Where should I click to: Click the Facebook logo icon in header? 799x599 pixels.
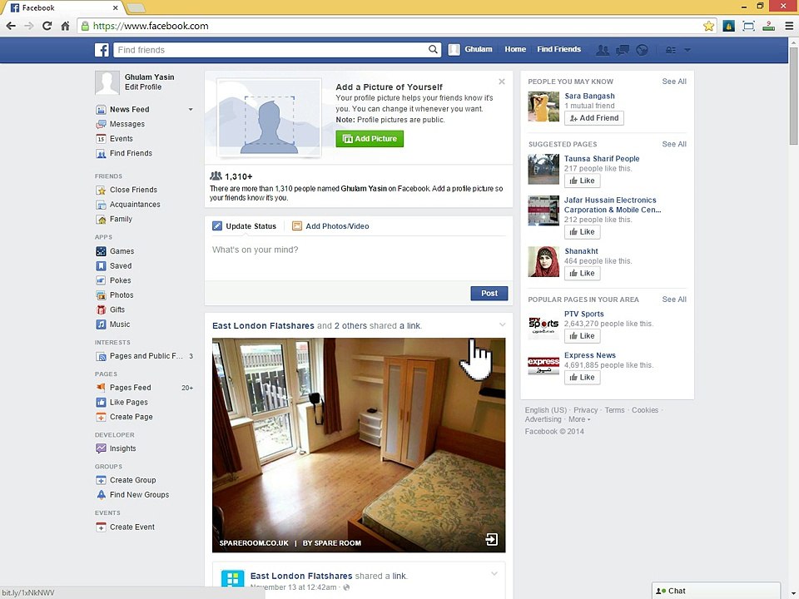(102, 49)
